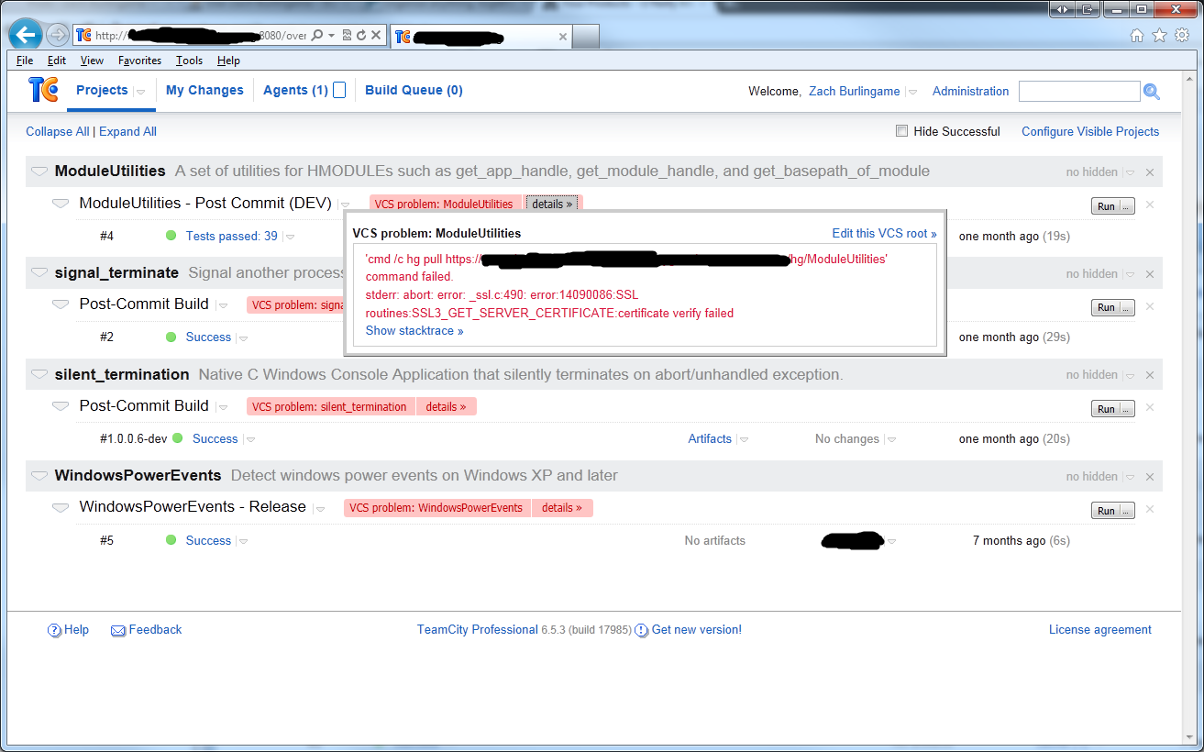
Task: Click the address bar refresh icon
Action: [x=361, y=36]
